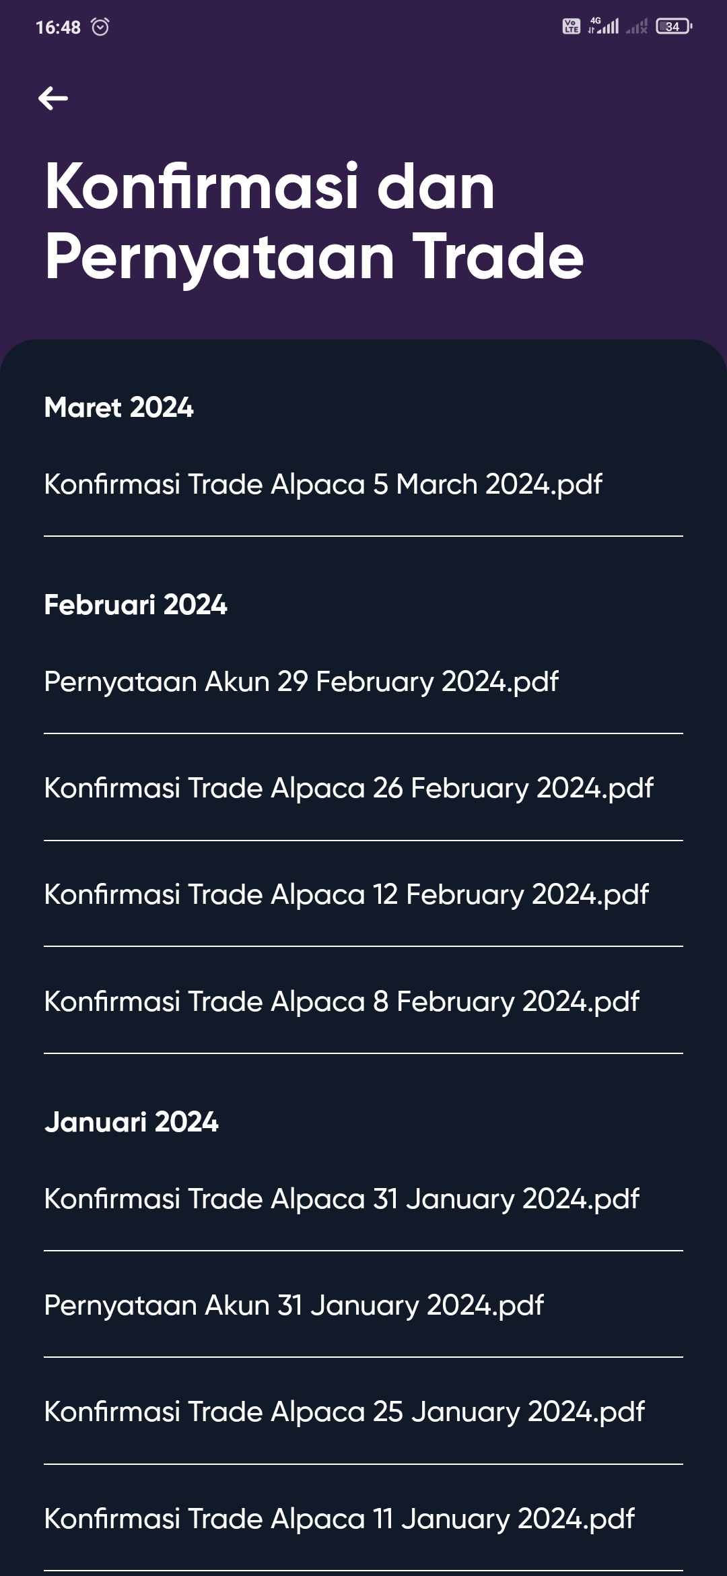
Task: Open Konfirmasi Trade Alpaca 31 January 2024.pdf
Action: [x=363, y=1199]
